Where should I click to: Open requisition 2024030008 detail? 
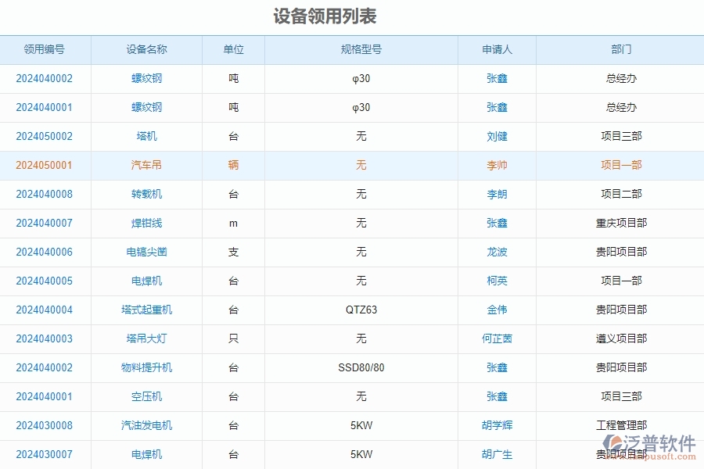pyautogui.click(x=45, y=425)
